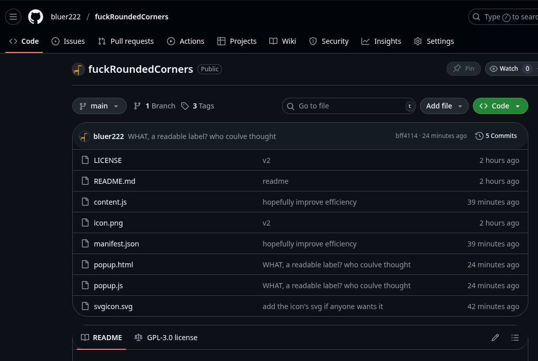Click the 'Public' visibility badge

pos(210,69)
